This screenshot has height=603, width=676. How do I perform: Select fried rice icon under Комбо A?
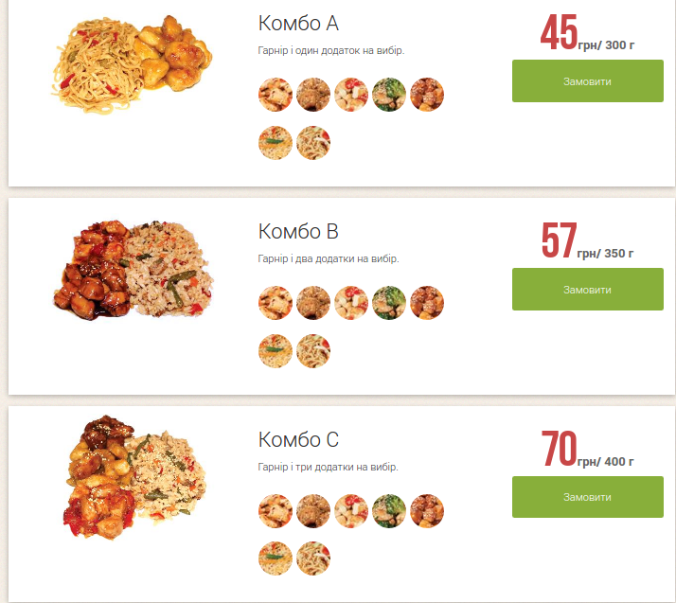(276, 143)
